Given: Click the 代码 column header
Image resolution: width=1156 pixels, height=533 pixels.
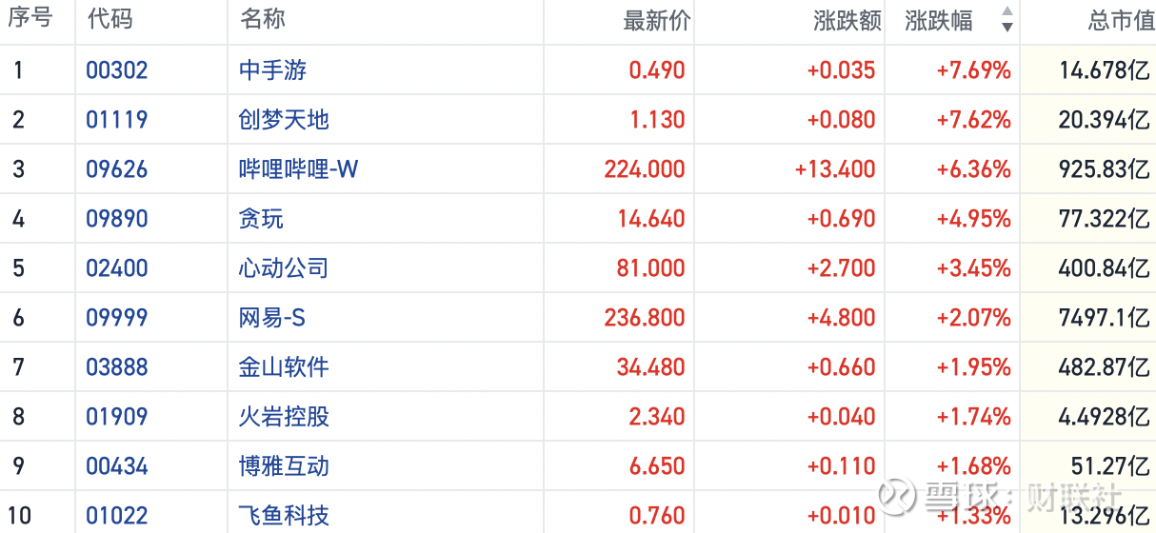Looking at the screenshot, I should pyautogui.click(x=110, y=20).
